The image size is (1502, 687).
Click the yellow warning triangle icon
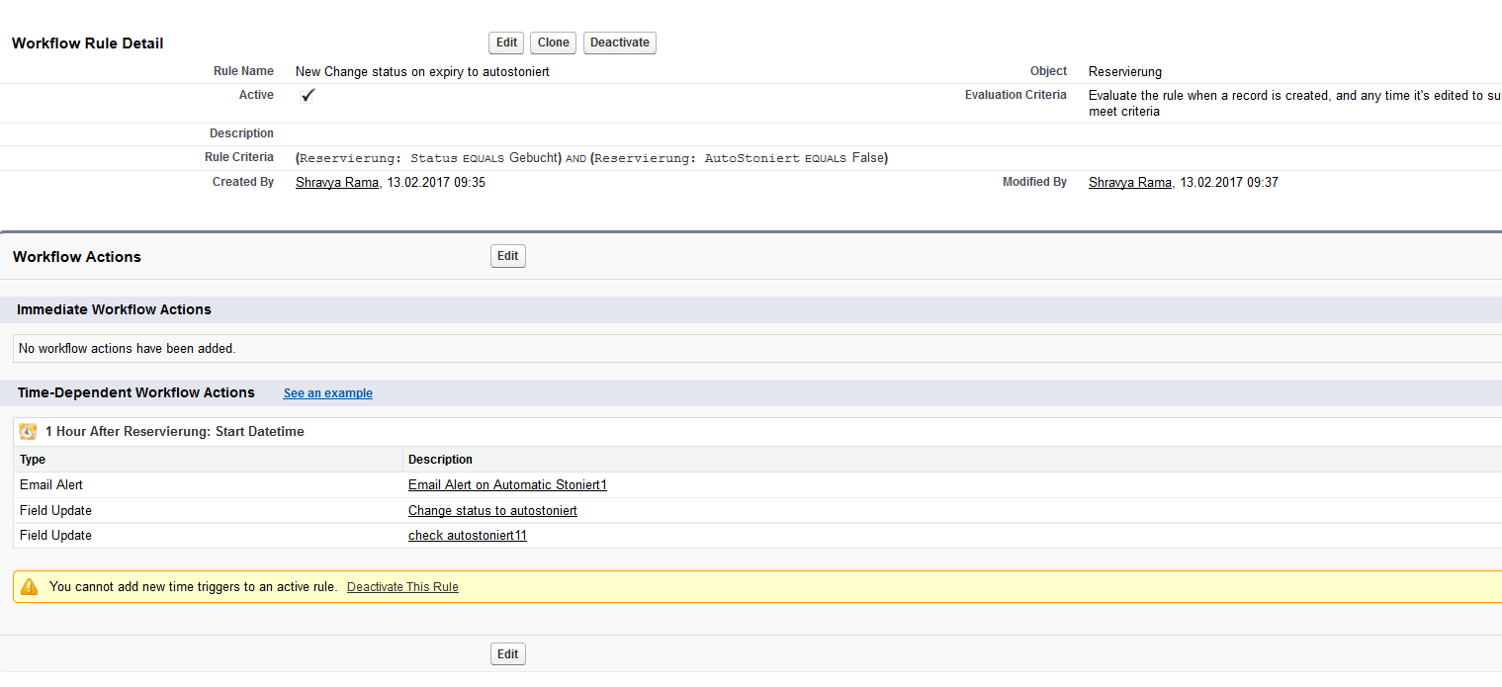[30, 587]
